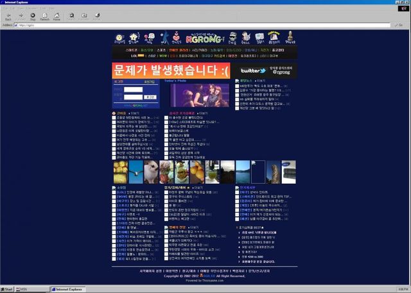Go to Home using the house icon
The width and height of the screenshot is (411, 293).
[x=57, y=15]
